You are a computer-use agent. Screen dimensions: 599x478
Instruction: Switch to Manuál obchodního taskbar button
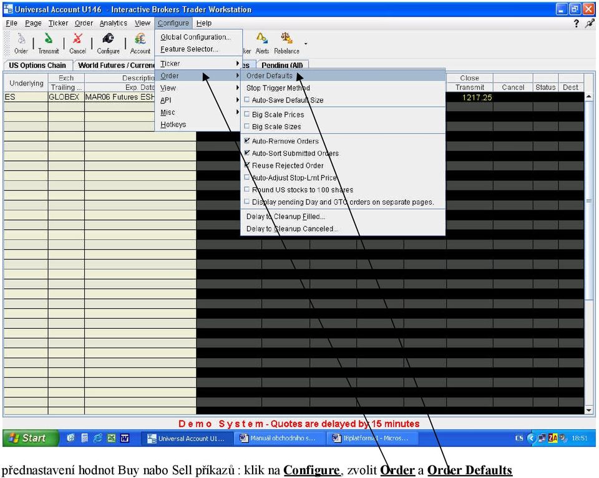[279, 438]
